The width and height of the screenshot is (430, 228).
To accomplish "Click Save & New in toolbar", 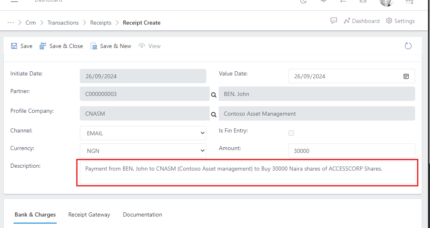I will [111, 46].
